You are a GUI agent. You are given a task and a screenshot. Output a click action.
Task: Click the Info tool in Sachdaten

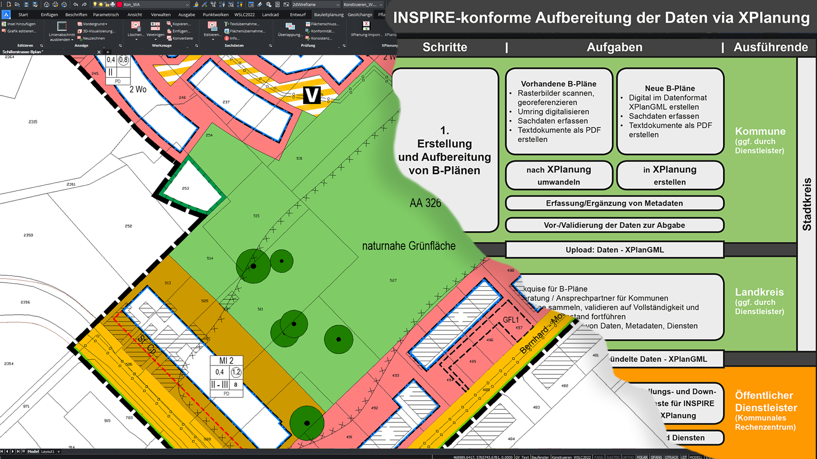tap(232, 38)
